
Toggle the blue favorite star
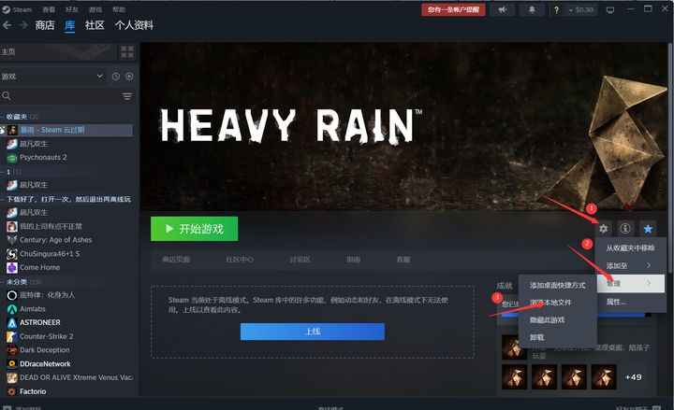click(648, 229)
